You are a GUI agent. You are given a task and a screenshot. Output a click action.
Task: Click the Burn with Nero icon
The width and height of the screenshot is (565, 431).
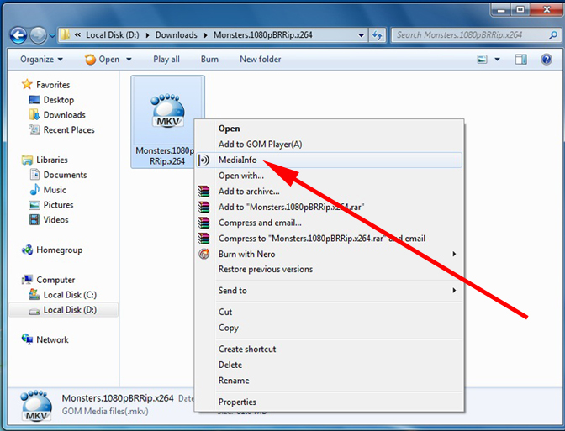click(x=203, y=254)
